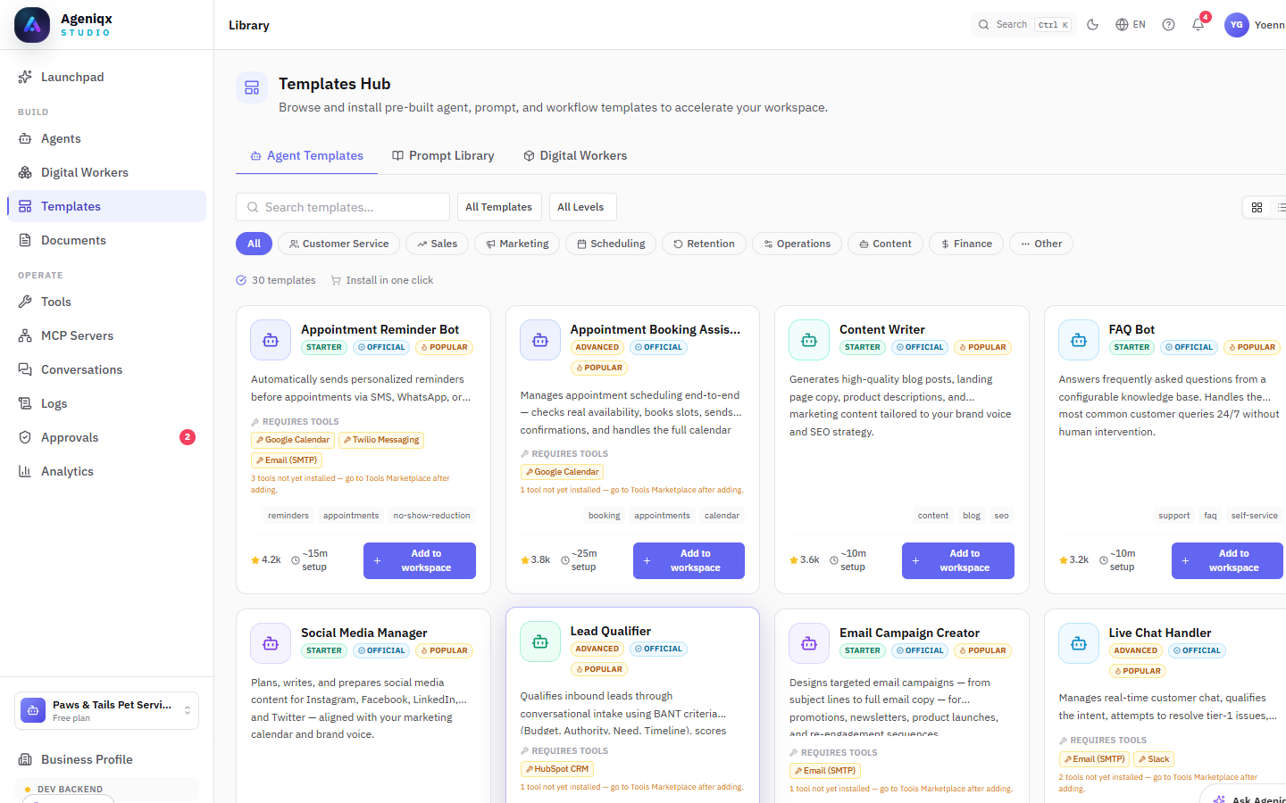Image resolution: width=1286 pixels, height=803 pixels.
Task: Open Digital Workers sidebar item
Action: tap(107, 172)
